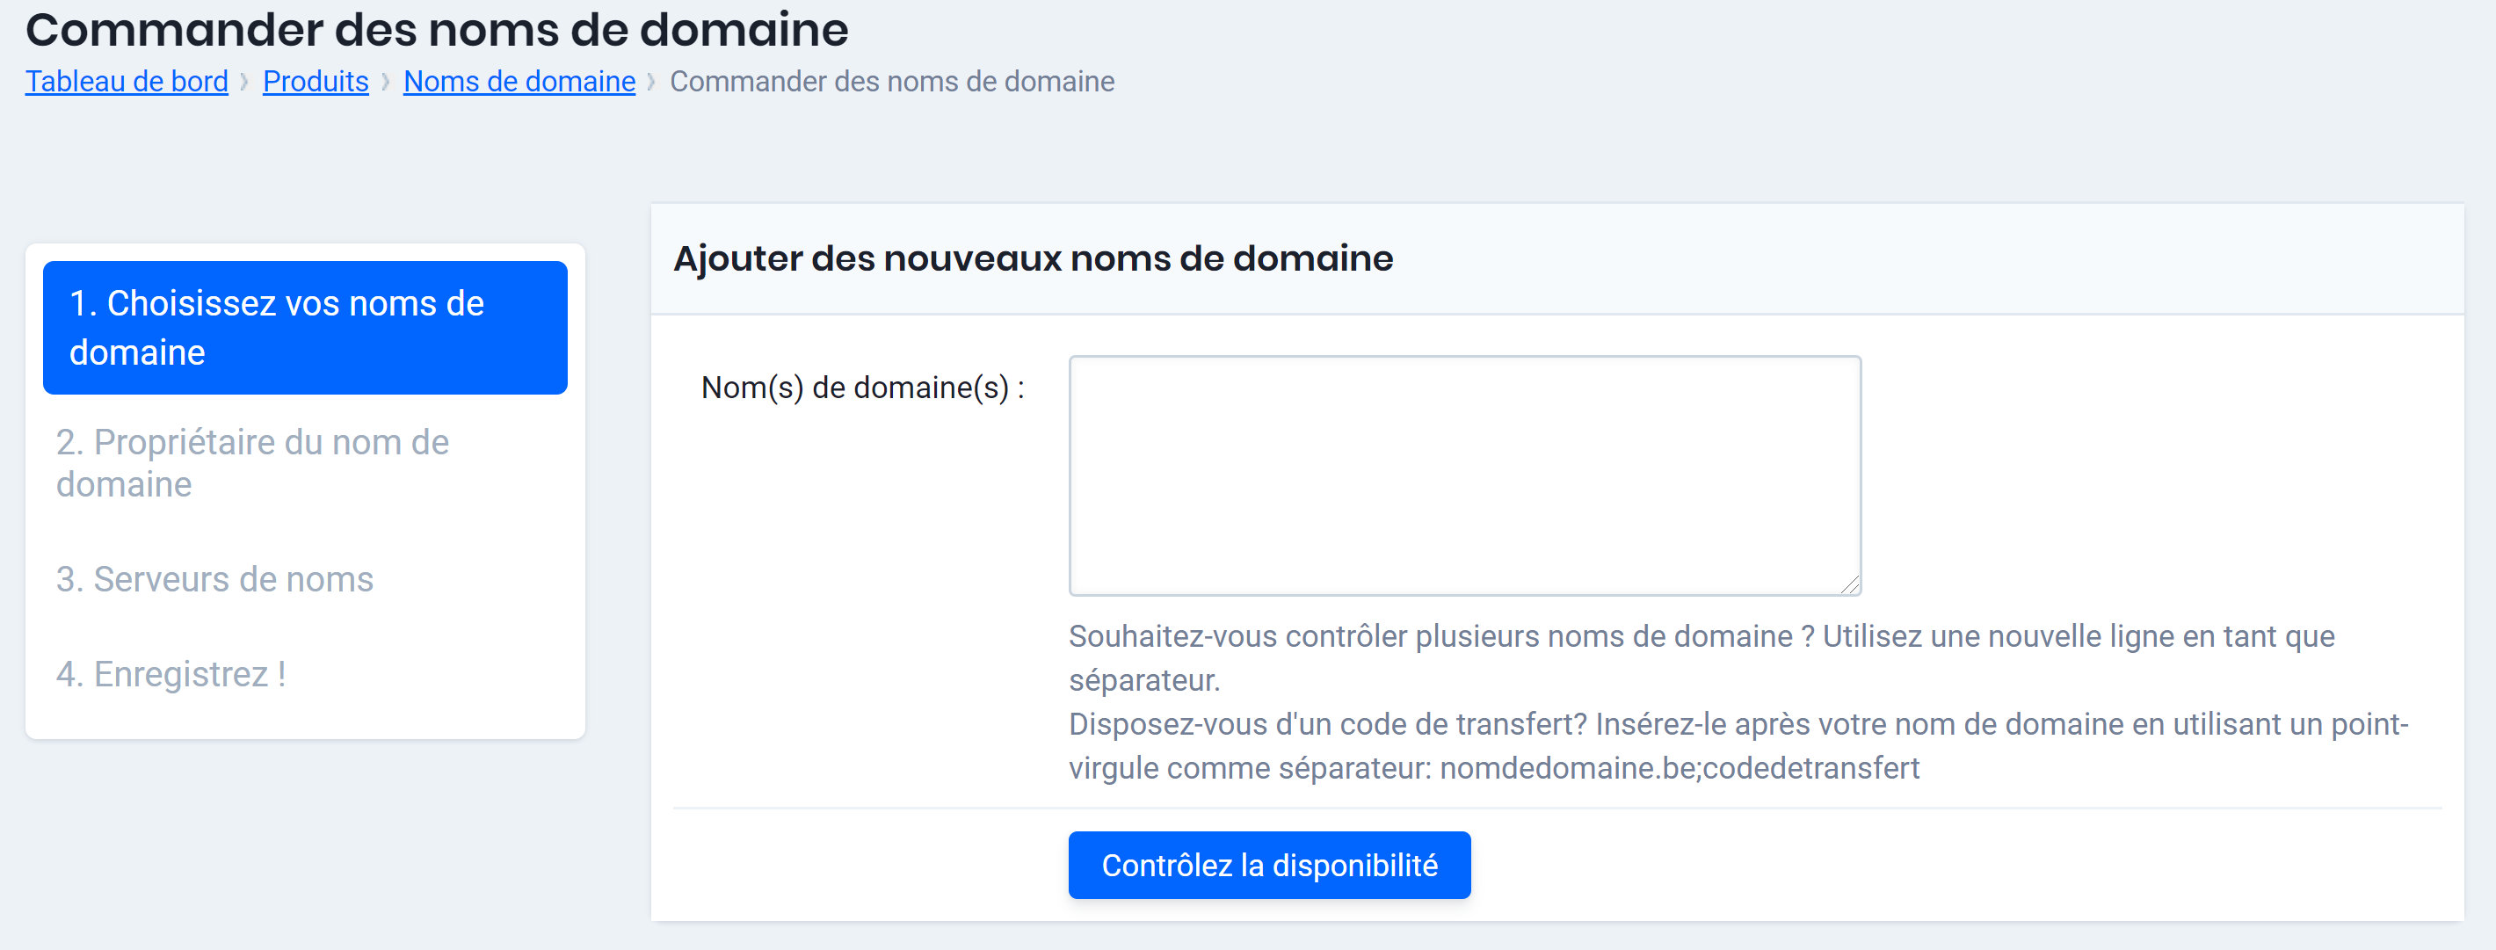Click the heading "Ajouter des nouveaux noms de domaine"

click(1033, 258)
